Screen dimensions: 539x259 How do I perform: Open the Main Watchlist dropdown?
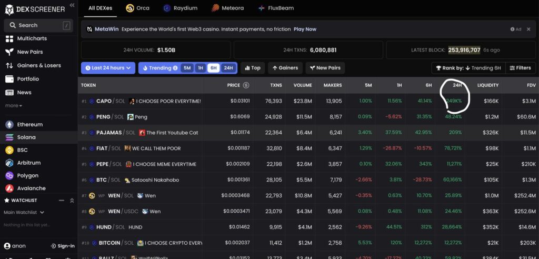pyautogui.click(x=24, y=213)
